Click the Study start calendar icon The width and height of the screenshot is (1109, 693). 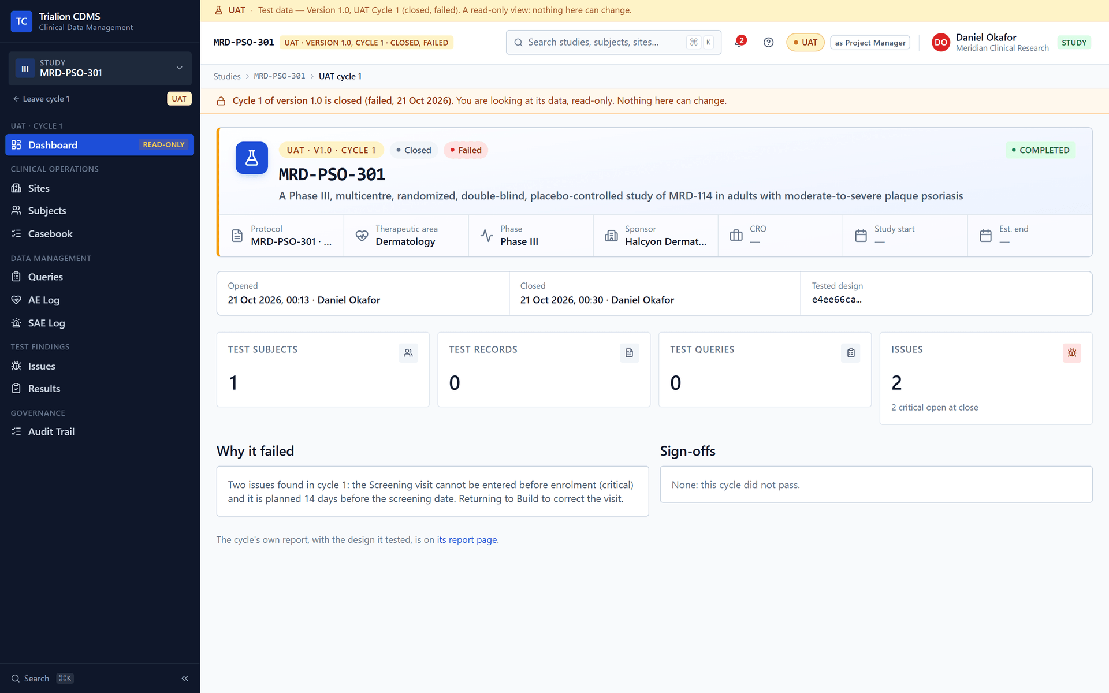point(861,236)
